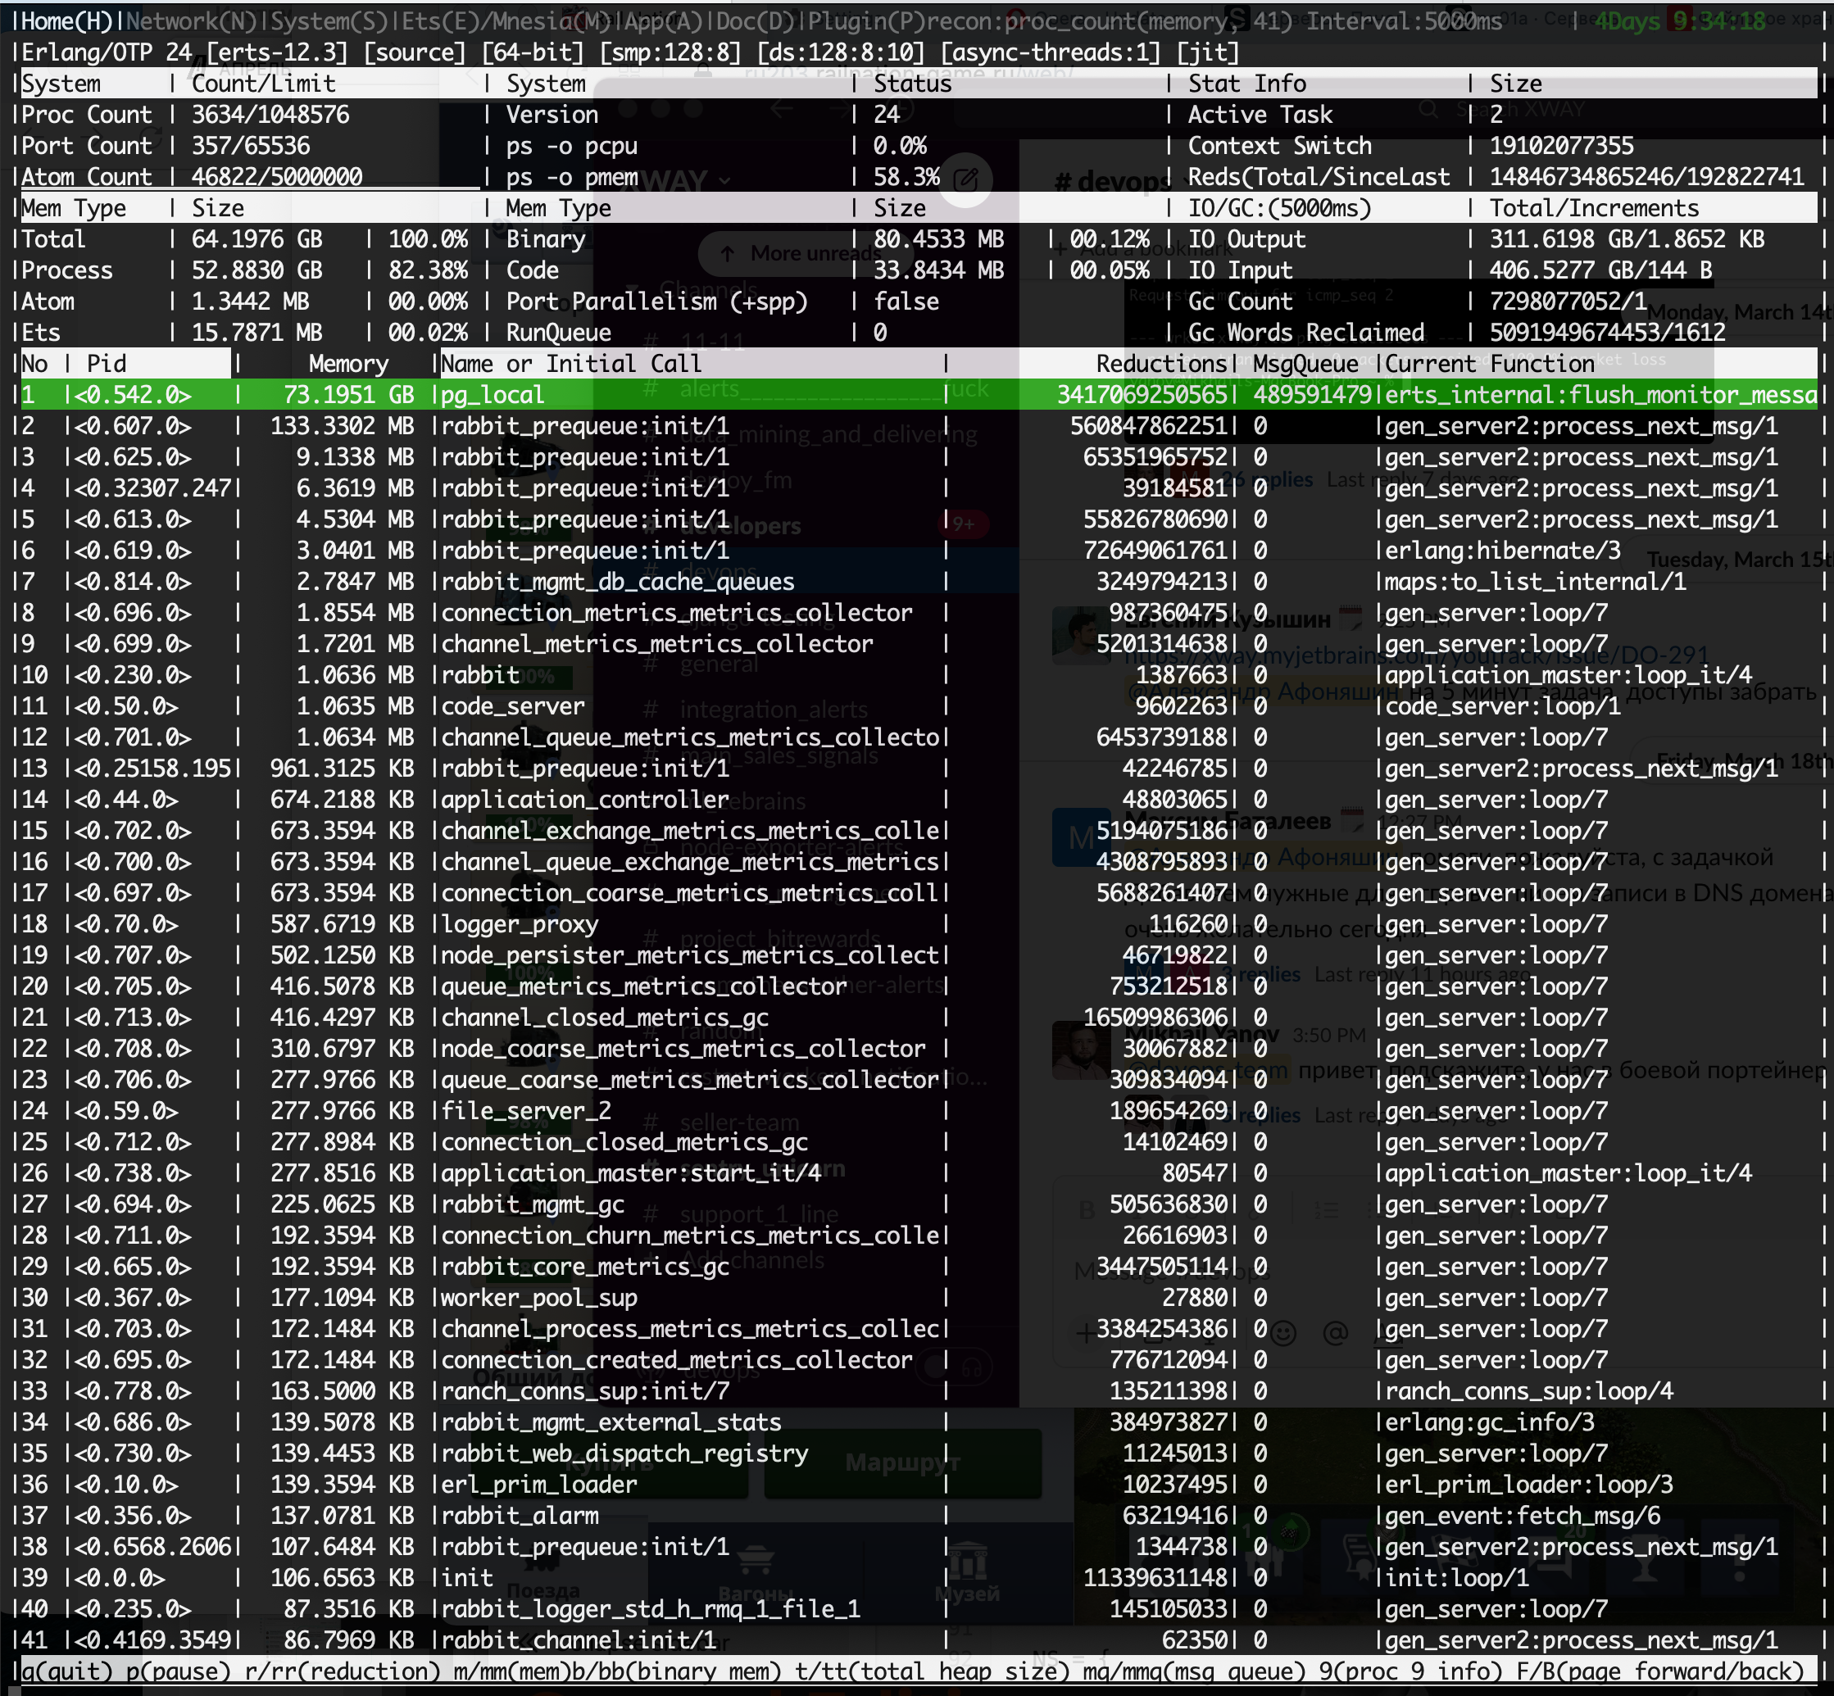Viewport: 1834px width, 1696px height.
Task: Select the file_server_2 process row
Action: (x=917, y=1111)
